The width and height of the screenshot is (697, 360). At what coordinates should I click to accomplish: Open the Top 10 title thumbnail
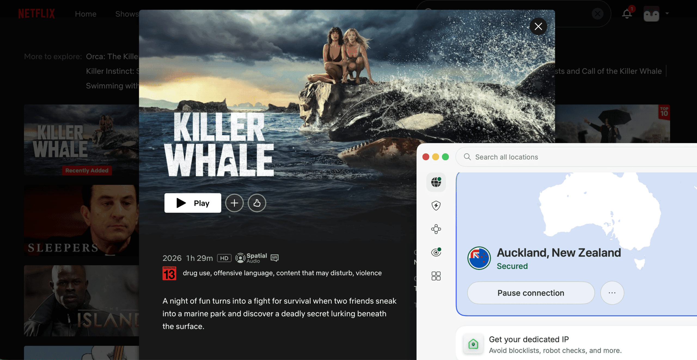[x=613, y=124]
